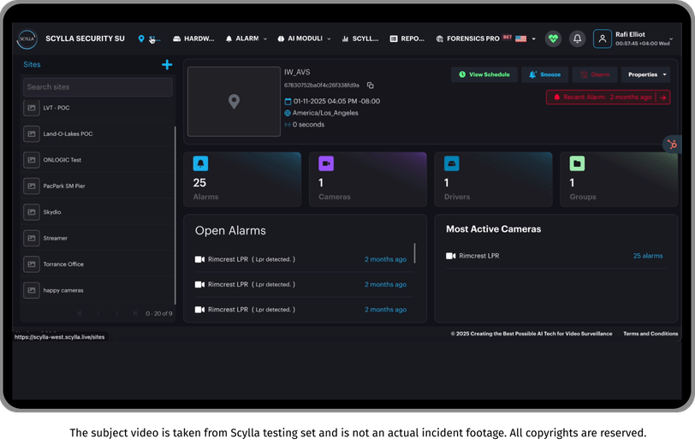695x444 pixels.
Task: Expand the Alarm menu dropdown
Action: pos(246,38)
